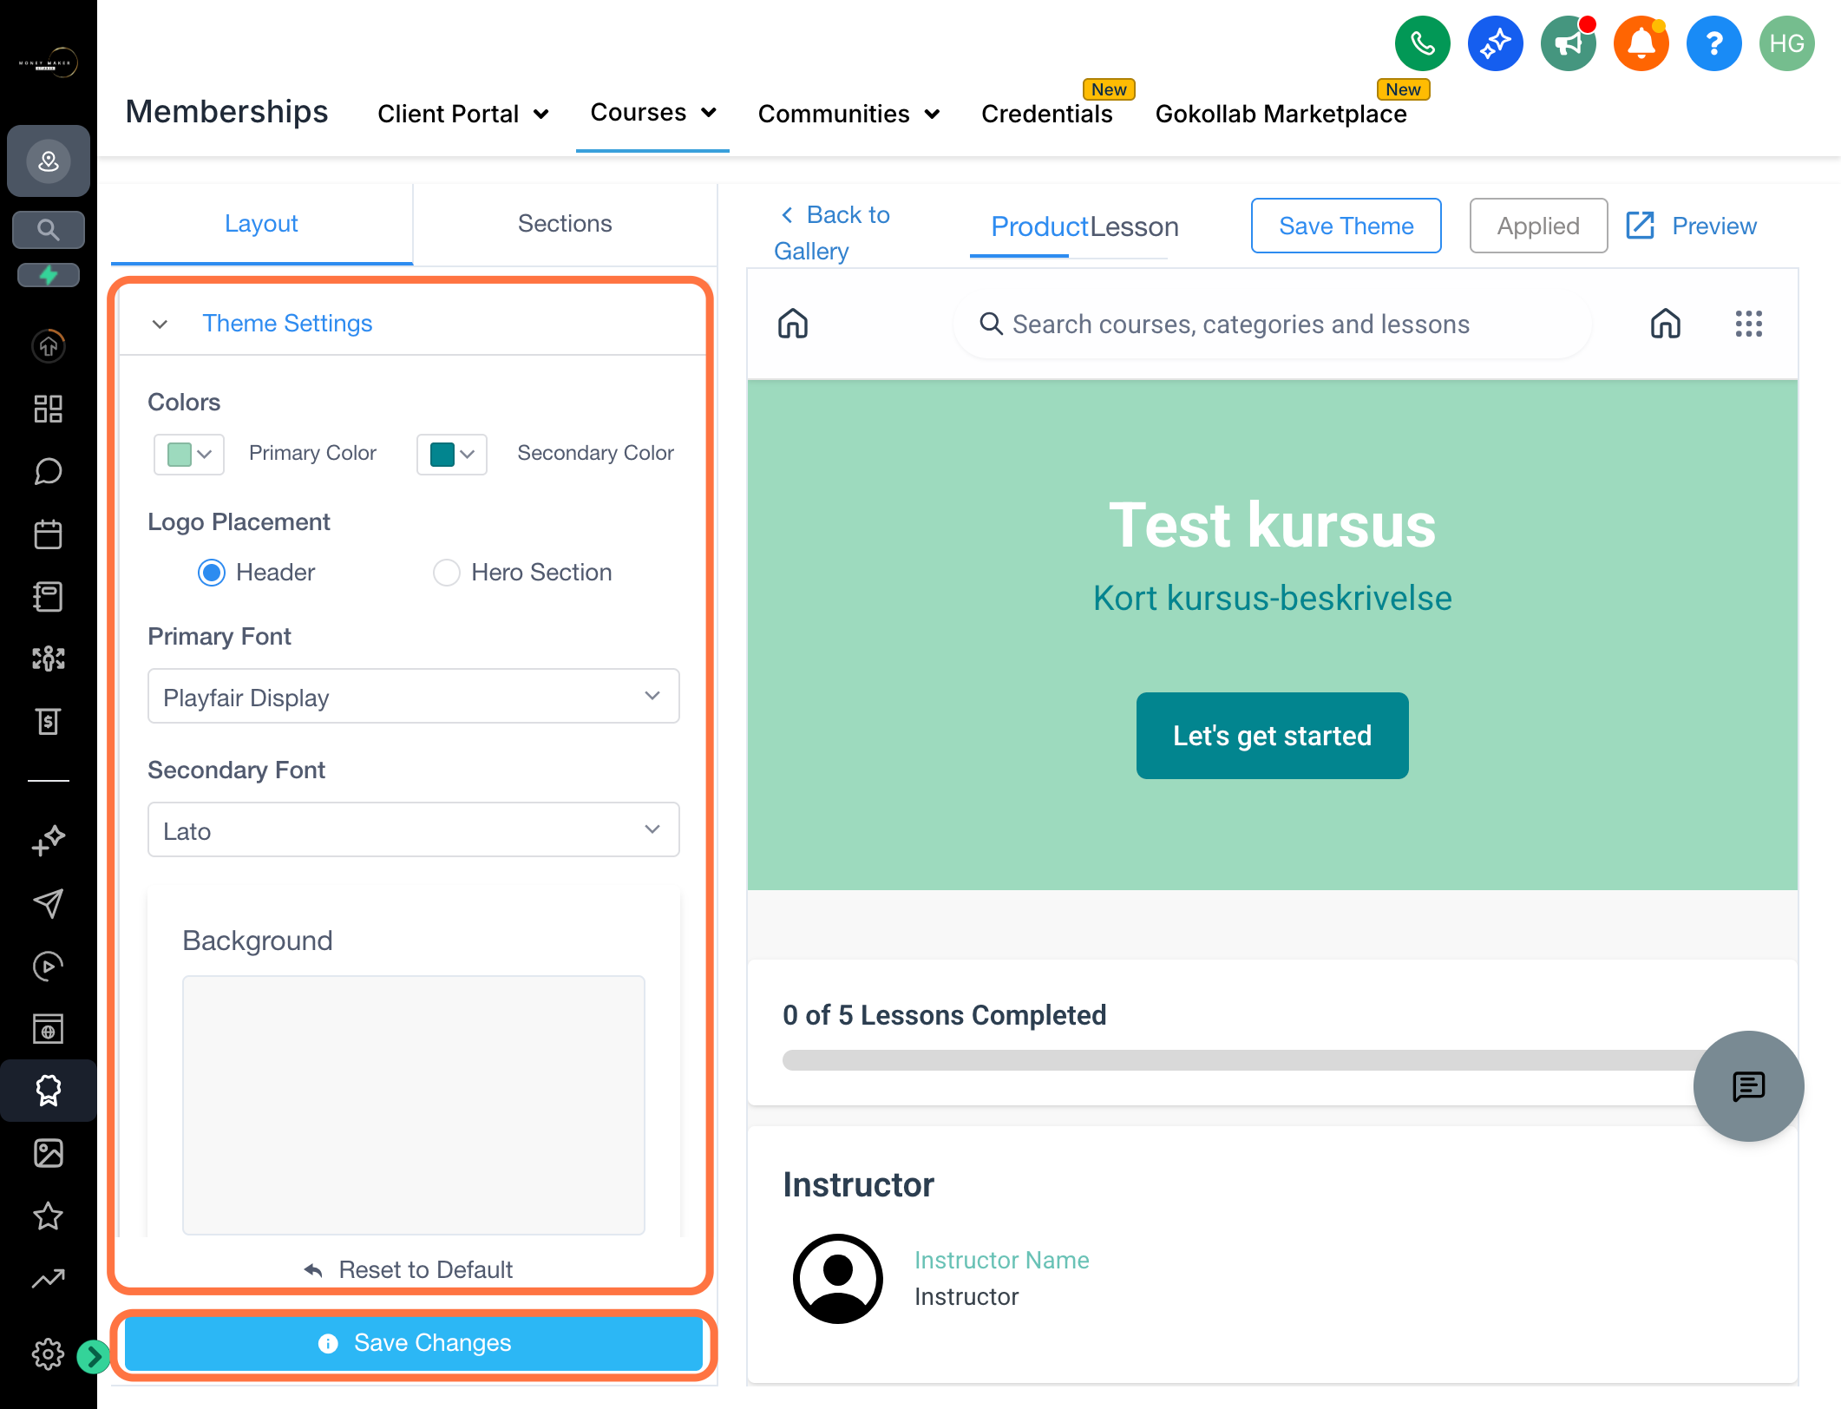Open the HG user avatar menu
1841x1409 pixels.
coord(1786,43)
